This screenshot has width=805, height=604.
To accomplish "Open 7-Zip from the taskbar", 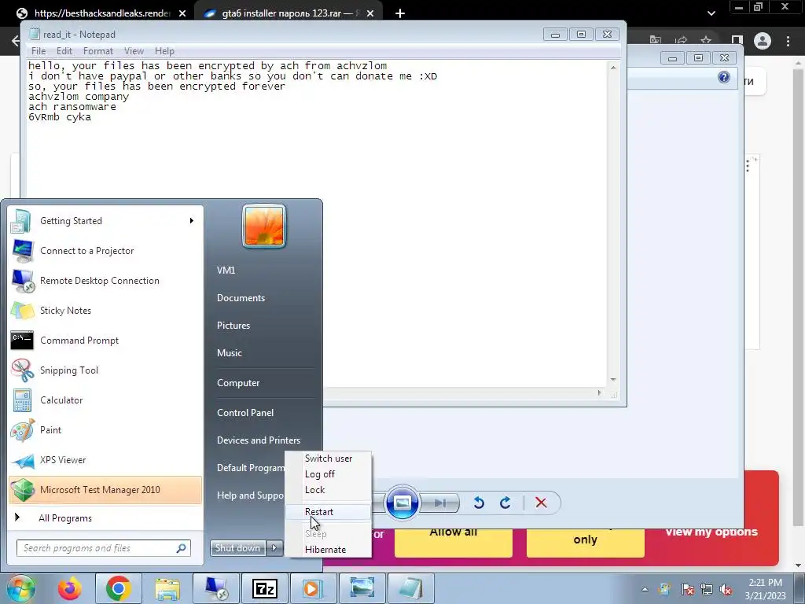I will tap(265, 588).
